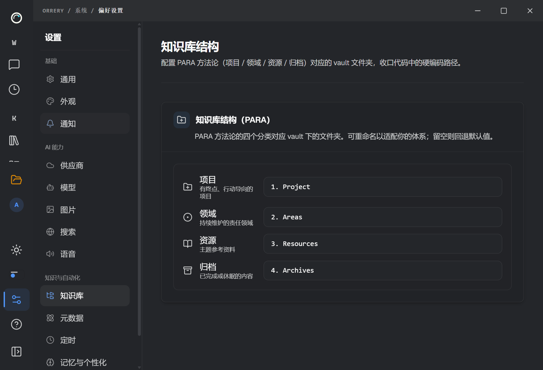Click the 4. Archives folder field
Screen dimensions: 543x370
click(383, 270)
